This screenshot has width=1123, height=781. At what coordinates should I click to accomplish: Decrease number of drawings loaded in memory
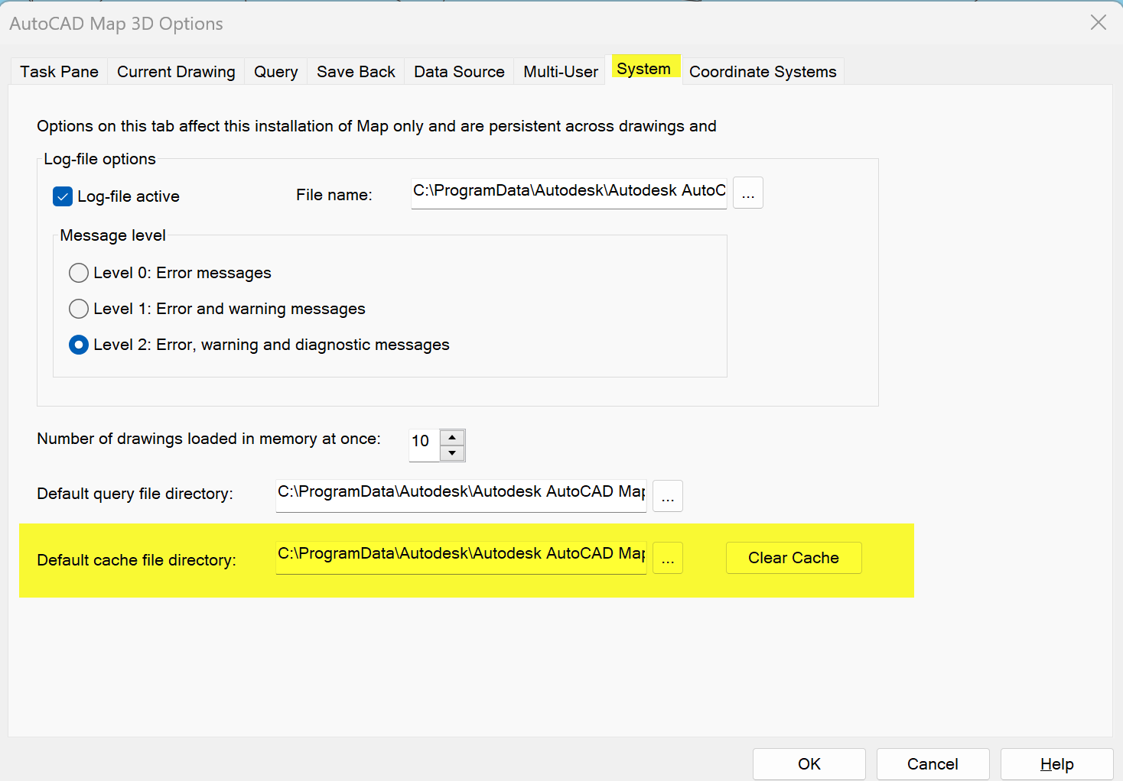(x=452, y=454)
